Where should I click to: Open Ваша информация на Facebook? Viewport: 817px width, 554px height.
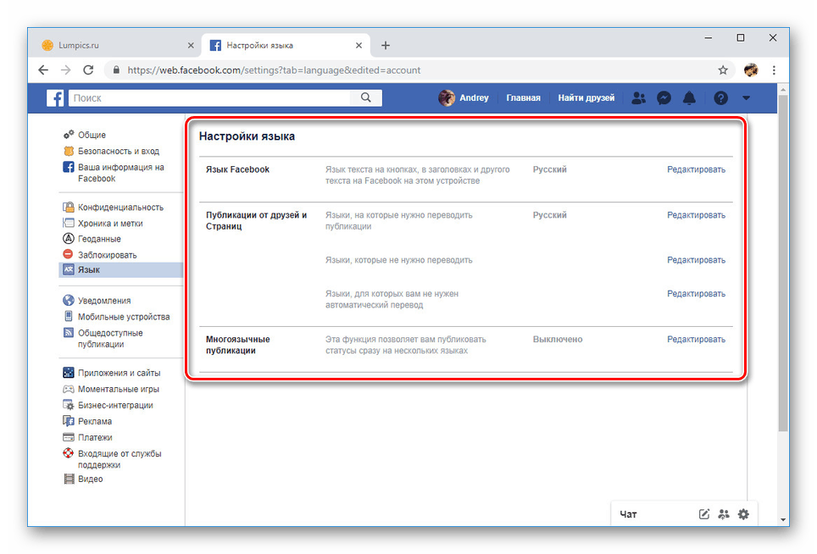pyautogui.click(x=120, y=173)
